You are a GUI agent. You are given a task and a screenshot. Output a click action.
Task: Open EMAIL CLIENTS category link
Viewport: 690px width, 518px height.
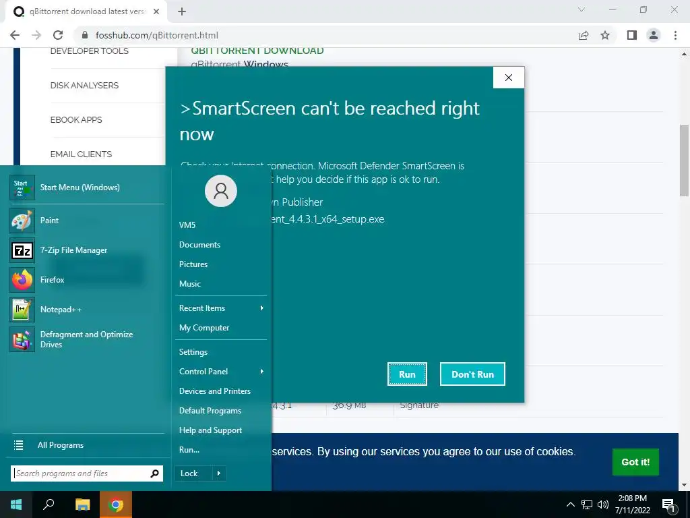tap(81, 154)
